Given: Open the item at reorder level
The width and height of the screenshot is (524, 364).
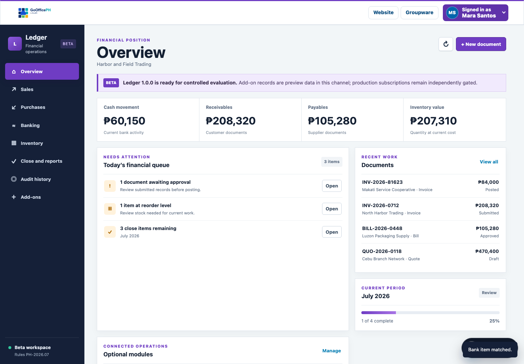Looking at the screenshot, I should 332,209.
